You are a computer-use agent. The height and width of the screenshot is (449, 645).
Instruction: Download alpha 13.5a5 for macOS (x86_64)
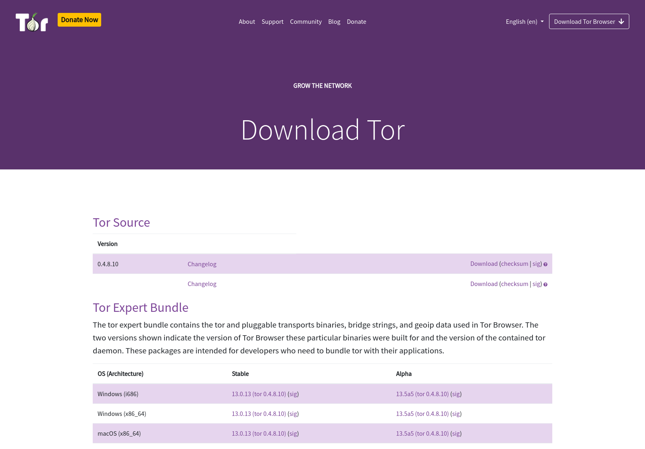tap(422, 434)
